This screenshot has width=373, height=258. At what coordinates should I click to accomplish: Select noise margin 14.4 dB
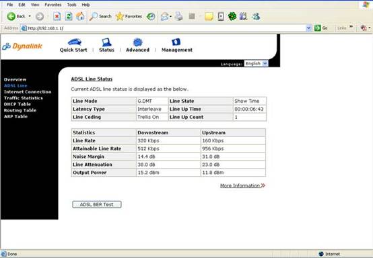click(147, 157)
